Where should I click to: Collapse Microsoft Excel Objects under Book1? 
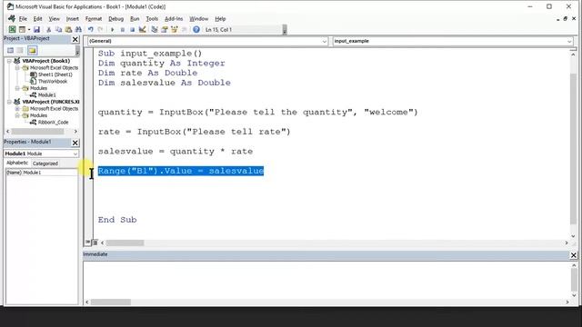[x=17, y=68]
